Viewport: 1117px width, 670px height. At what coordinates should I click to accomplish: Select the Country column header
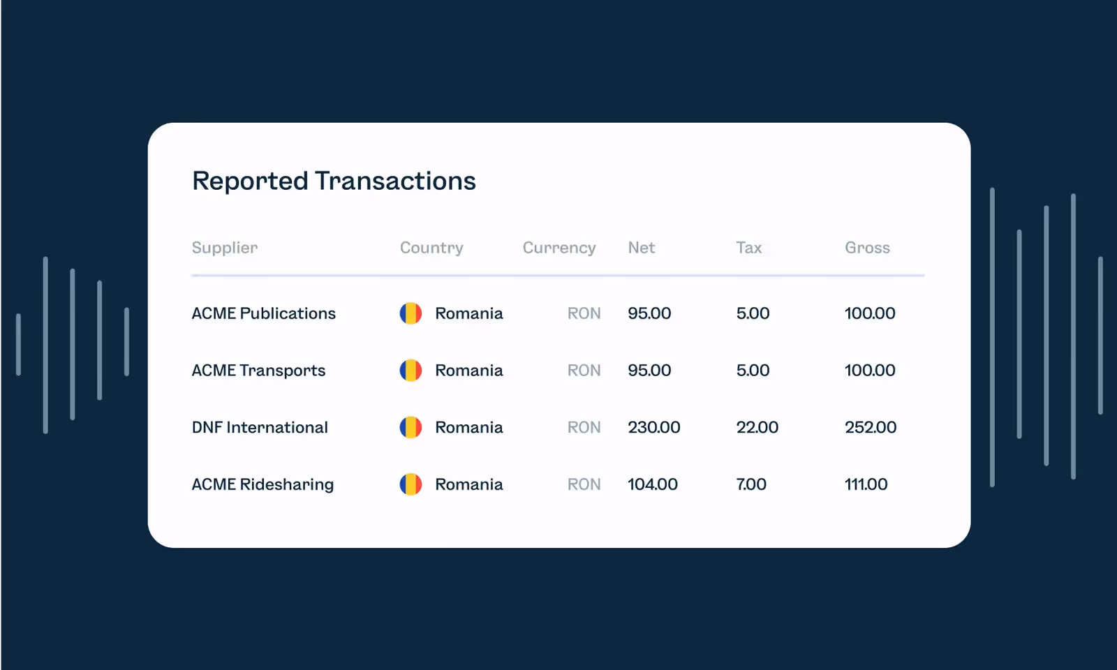(431, 248)
